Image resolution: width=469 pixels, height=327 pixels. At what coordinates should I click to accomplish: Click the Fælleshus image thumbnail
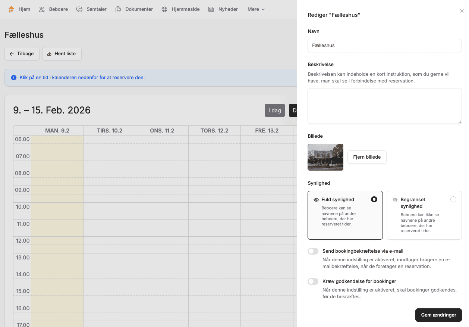pyautogui.click(x=325, y=157)
